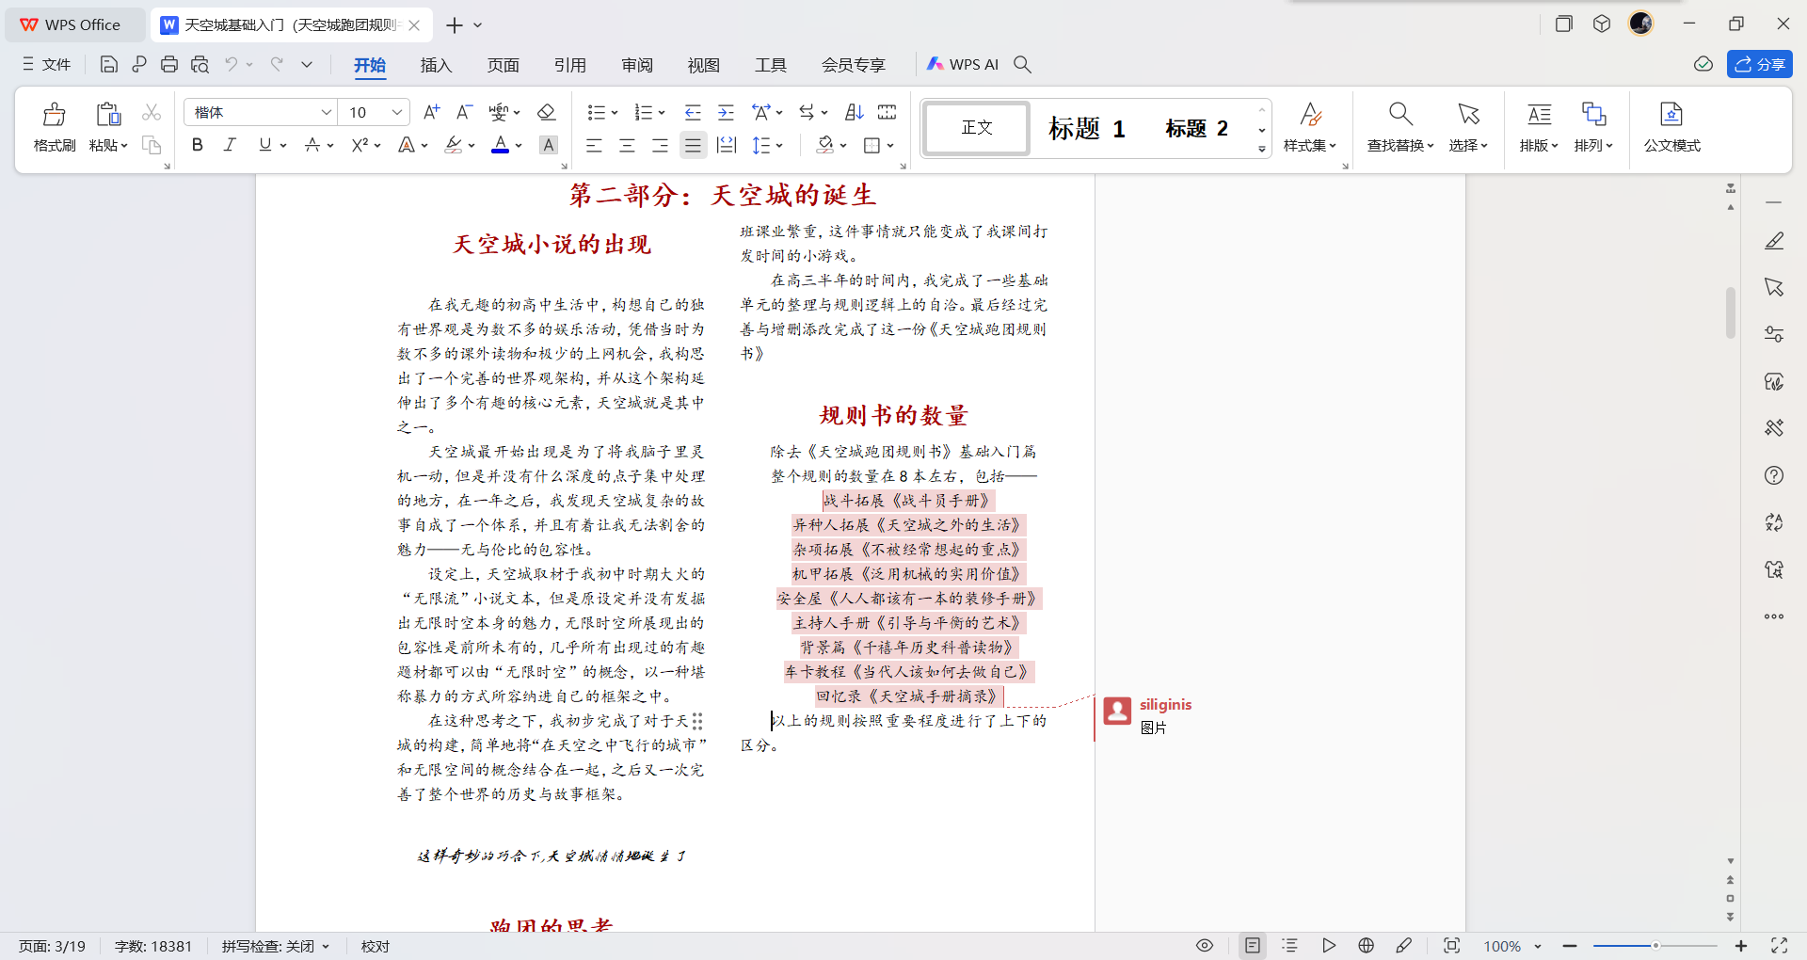Click the zoom slider handle
The width and height of the screenshot is (1807, 960).
[1655, 945]
